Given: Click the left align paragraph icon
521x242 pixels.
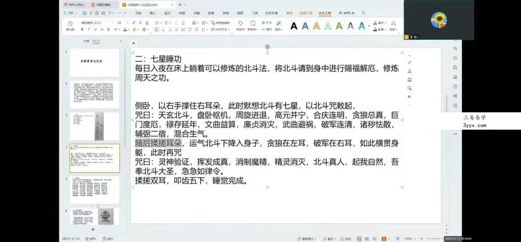Looking at the screenshot, I should coord(156,30).
